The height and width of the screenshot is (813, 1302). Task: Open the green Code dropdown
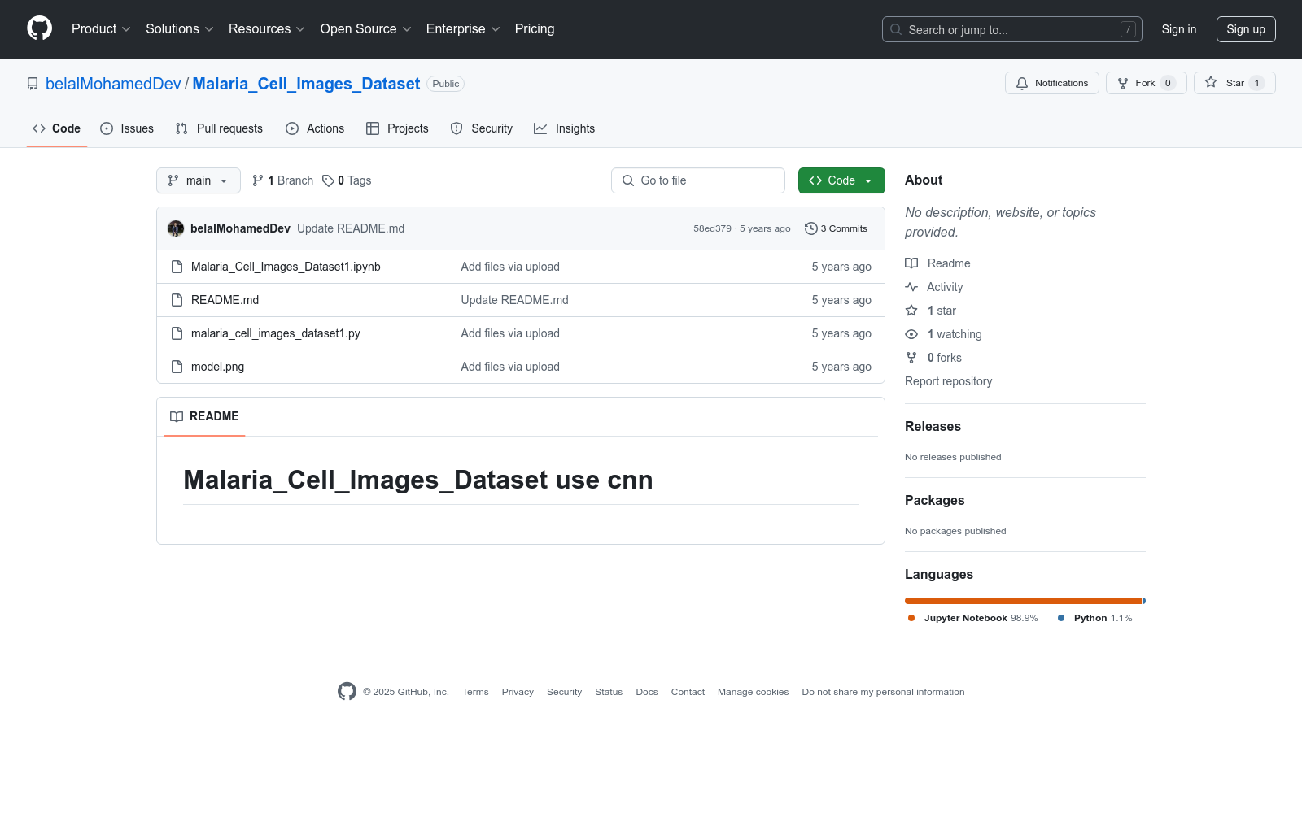pos(841,180)
